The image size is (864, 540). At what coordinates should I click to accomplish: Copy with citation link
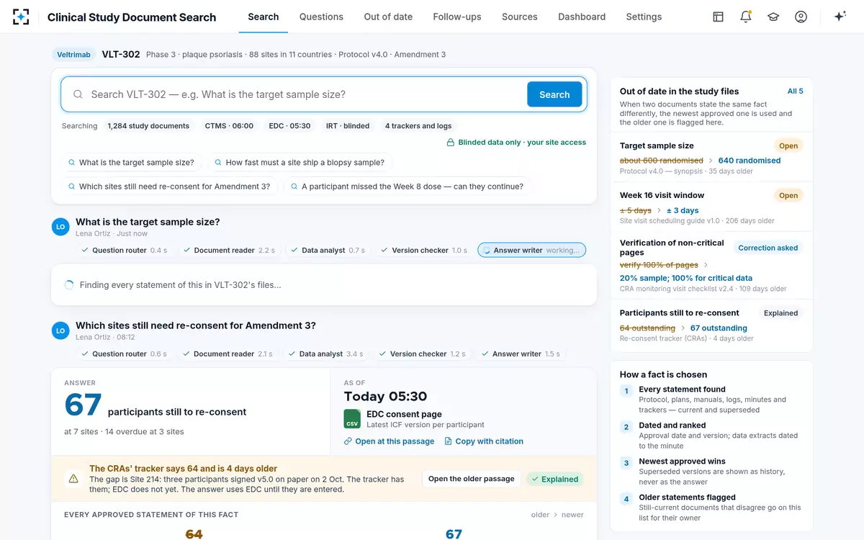tap(484, 441)
